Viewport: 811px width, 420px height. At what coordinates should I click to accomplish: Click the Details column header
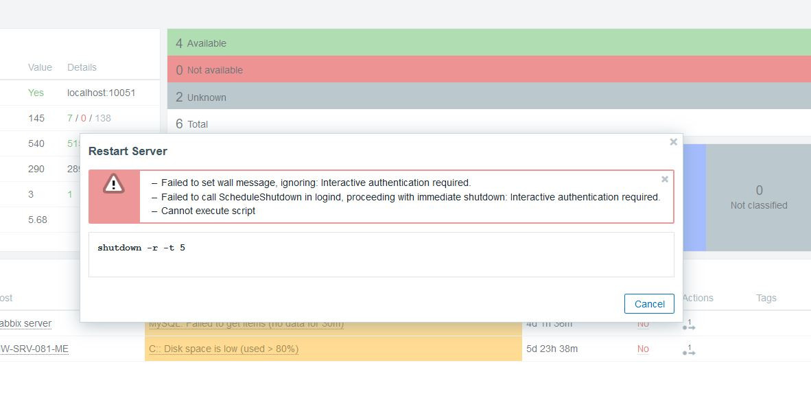pyautogui.click(x=82, y=67)
